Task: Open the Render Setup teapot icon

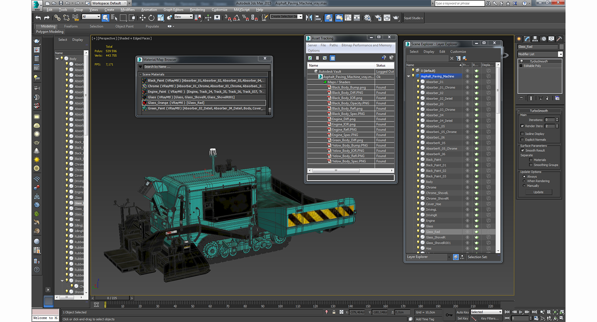Action: [x=378, y=18]
